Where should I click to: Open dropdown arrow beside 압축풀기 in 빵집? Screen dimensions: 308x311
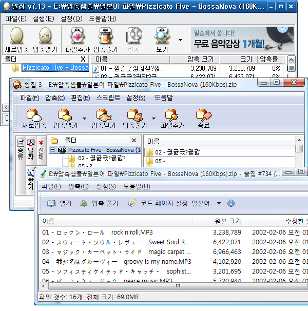click(x=153, y=119)
